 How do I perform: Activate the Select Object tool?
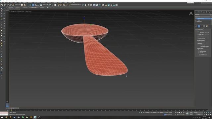coord(22,5)
